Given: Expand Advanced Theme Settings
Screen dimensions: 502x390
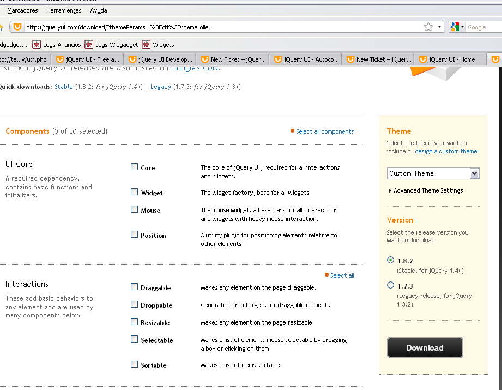Looking at the screenshot, I should click(426, 190).
